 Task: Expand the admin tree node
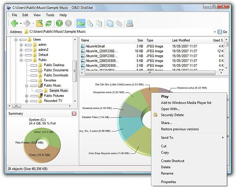[21, 45]
